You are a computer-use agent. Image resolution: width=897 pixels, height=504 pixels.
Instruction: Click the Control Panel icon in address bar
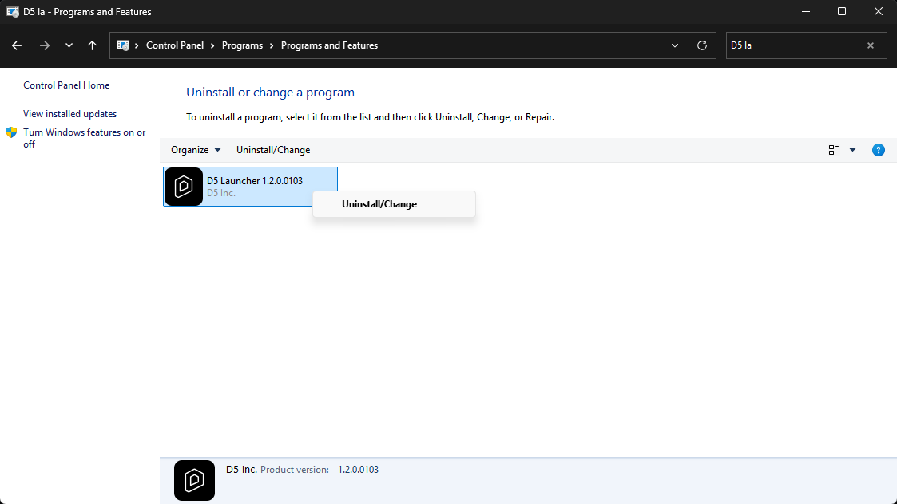click(x=123, y=45)
